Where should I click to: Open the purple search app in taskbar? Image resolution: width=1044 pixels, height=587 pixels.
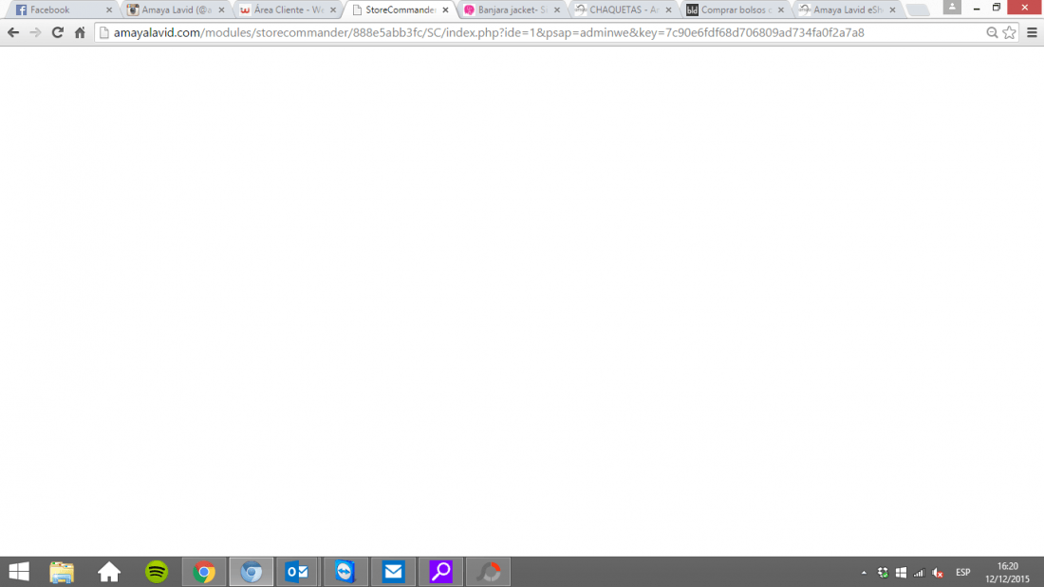click(x=440, y=572)
